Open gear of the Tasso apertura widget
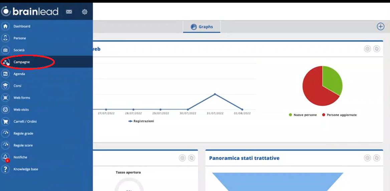The height and width of the screenshot is (191, 390). [182, 158]
